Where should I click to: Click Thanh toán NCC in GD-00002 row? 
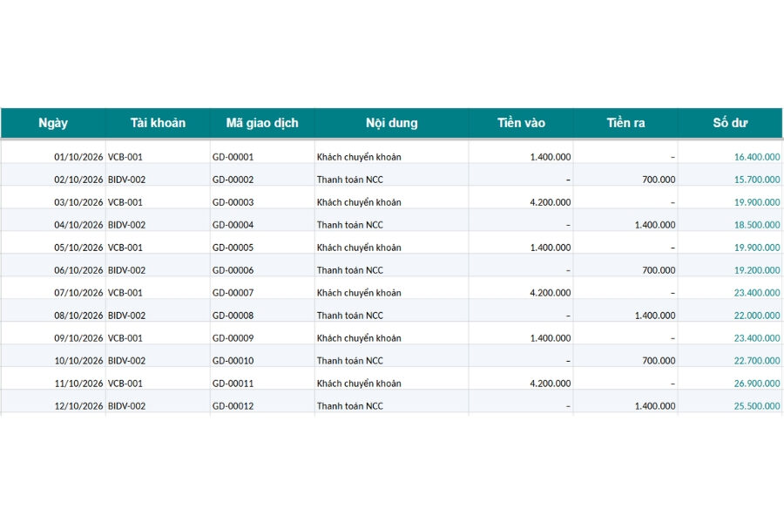[349, 180]
